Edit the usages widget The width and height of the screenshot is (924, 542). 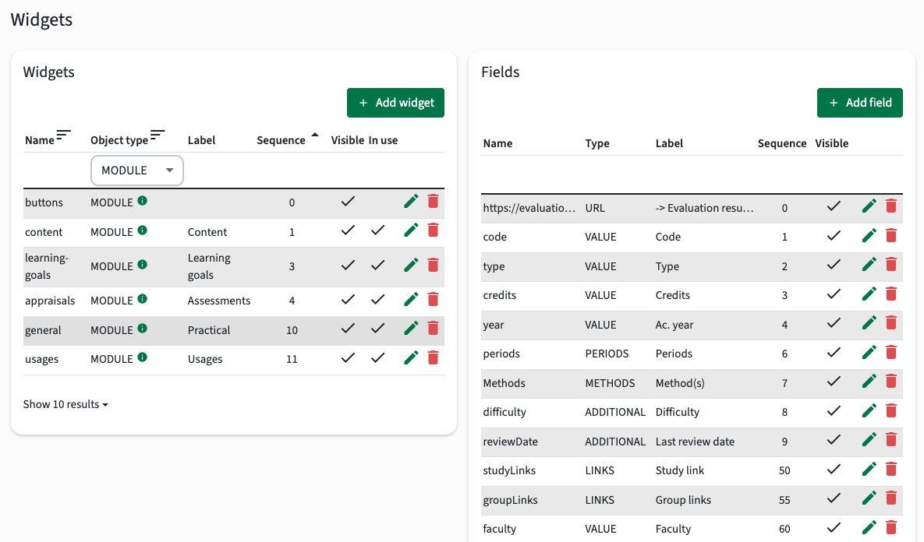tap(411, 357)
